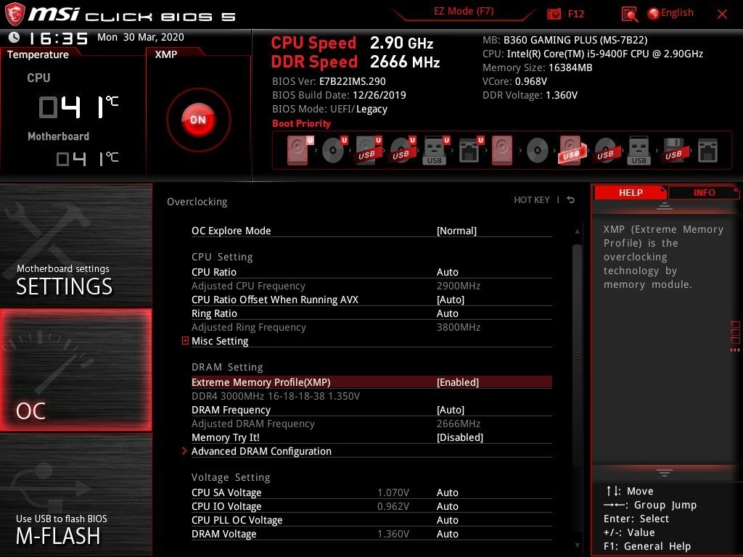Screen dimensions: 743x557
Task: Select the legacy USB CD/DVD boot icon
Action: coord(606,150)
